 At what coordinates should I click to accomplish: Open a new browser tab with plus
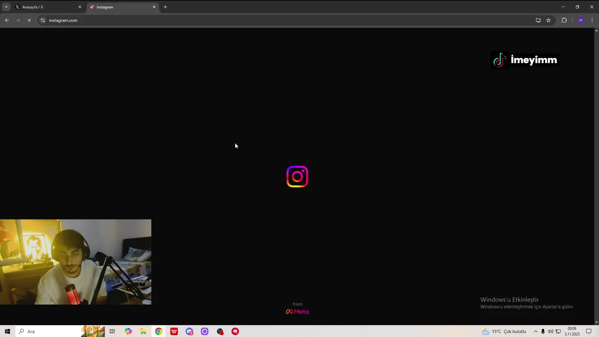pyautogui.click(x=165, y=7)
